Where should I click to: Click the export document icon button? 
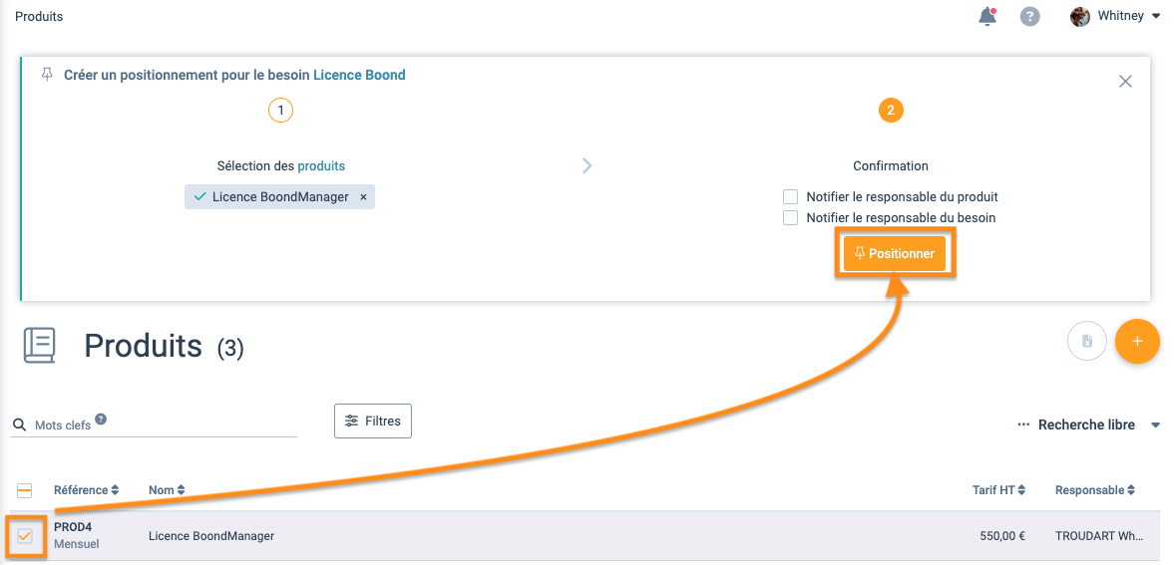1087,342
